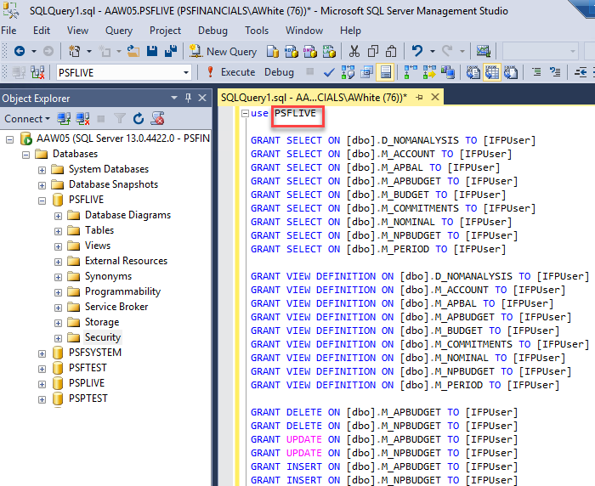Click the Open File folder icon
This screenshot has width=595, height=486.
tap(133, 51)
